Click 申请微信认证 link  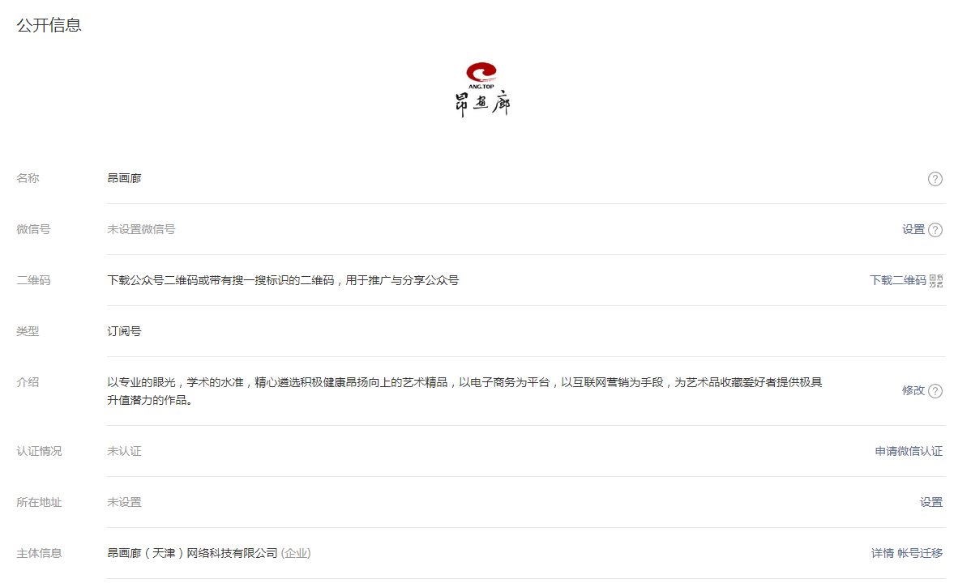[909, 451]
